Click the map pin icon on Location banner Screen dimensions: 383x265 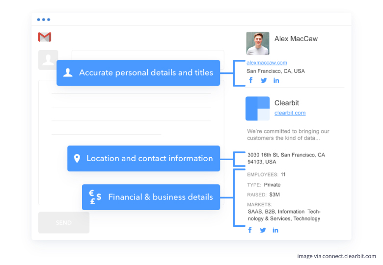coord(77,158)
